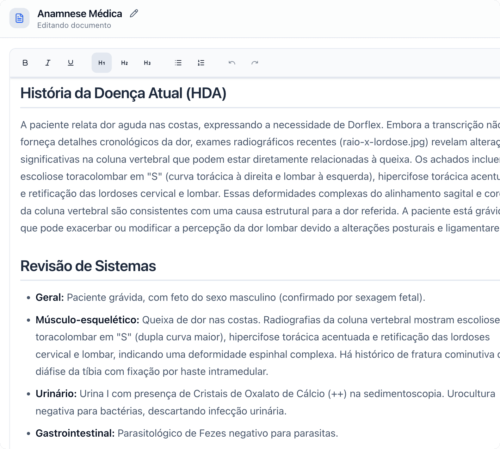This screenshot has height=449, width=500.
Task: Click the Editando documento subtitle
Action: coord(74,25)
